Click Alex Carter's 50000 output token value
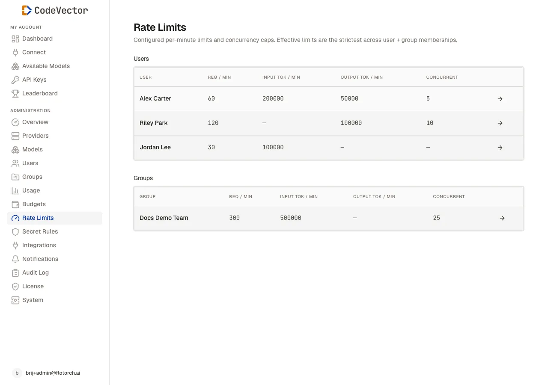Viewport: 548px width, 385px height. (349, 98)
